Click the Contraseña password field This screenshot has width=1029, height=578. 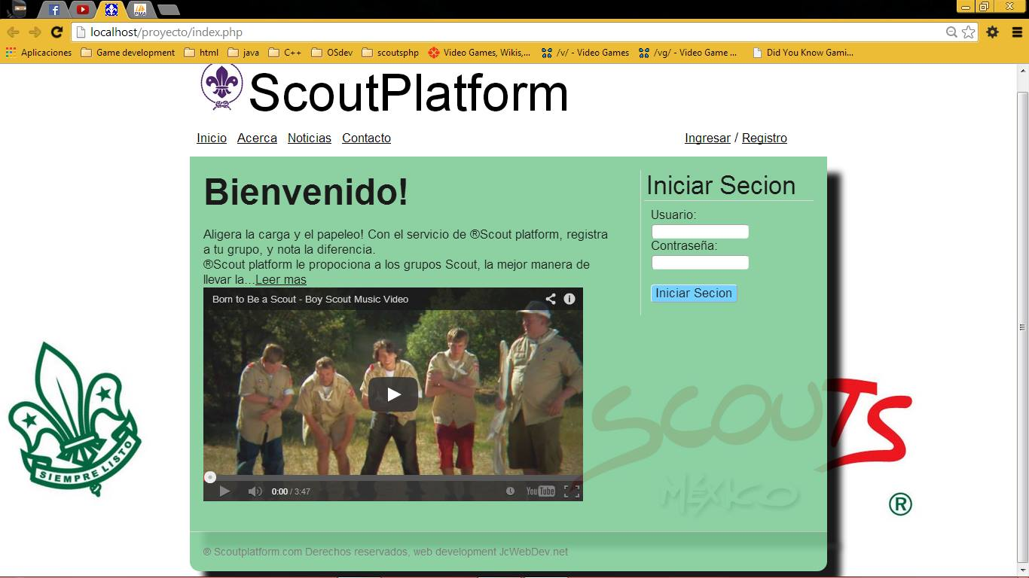tap(700, 263)
